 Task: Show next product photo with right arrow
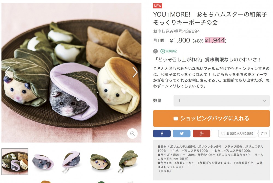135,72
